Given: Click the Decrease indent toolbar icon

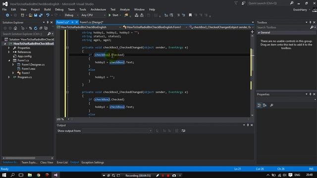Looking at the screenshot, I should (166, 15).
